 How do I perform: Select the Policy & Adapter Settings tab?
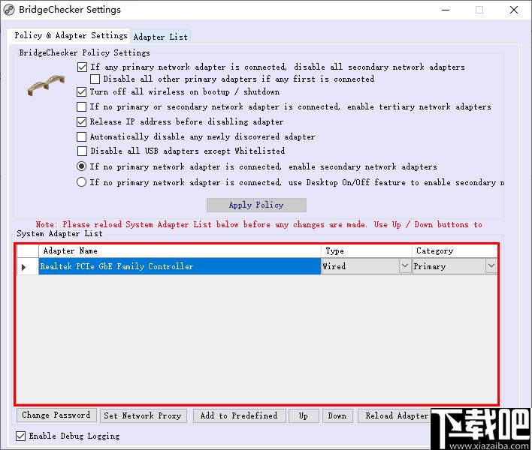coord(71,35)
